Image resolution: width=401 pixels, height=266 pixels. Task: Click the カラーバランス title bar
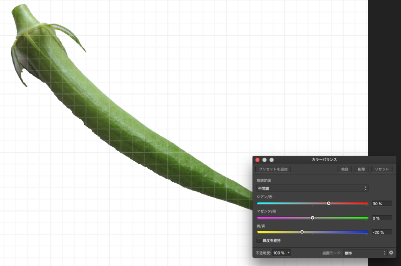324,159
